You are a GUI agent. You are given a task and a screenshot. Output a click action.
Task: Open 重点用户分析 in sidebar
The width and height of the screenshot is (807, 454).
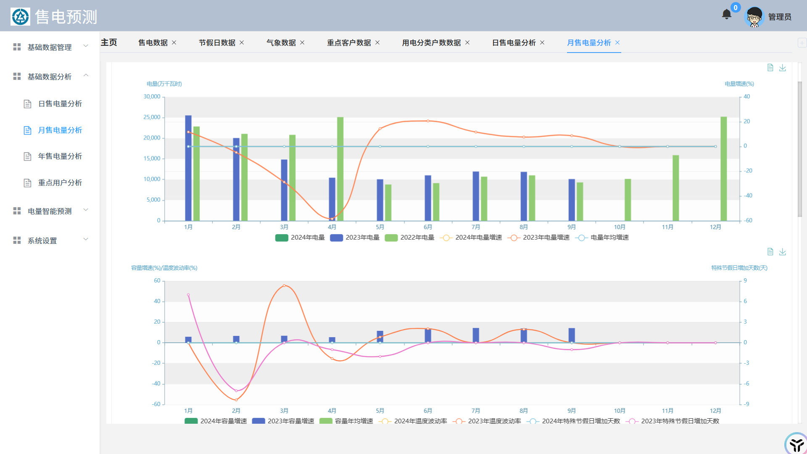point(60,183)
